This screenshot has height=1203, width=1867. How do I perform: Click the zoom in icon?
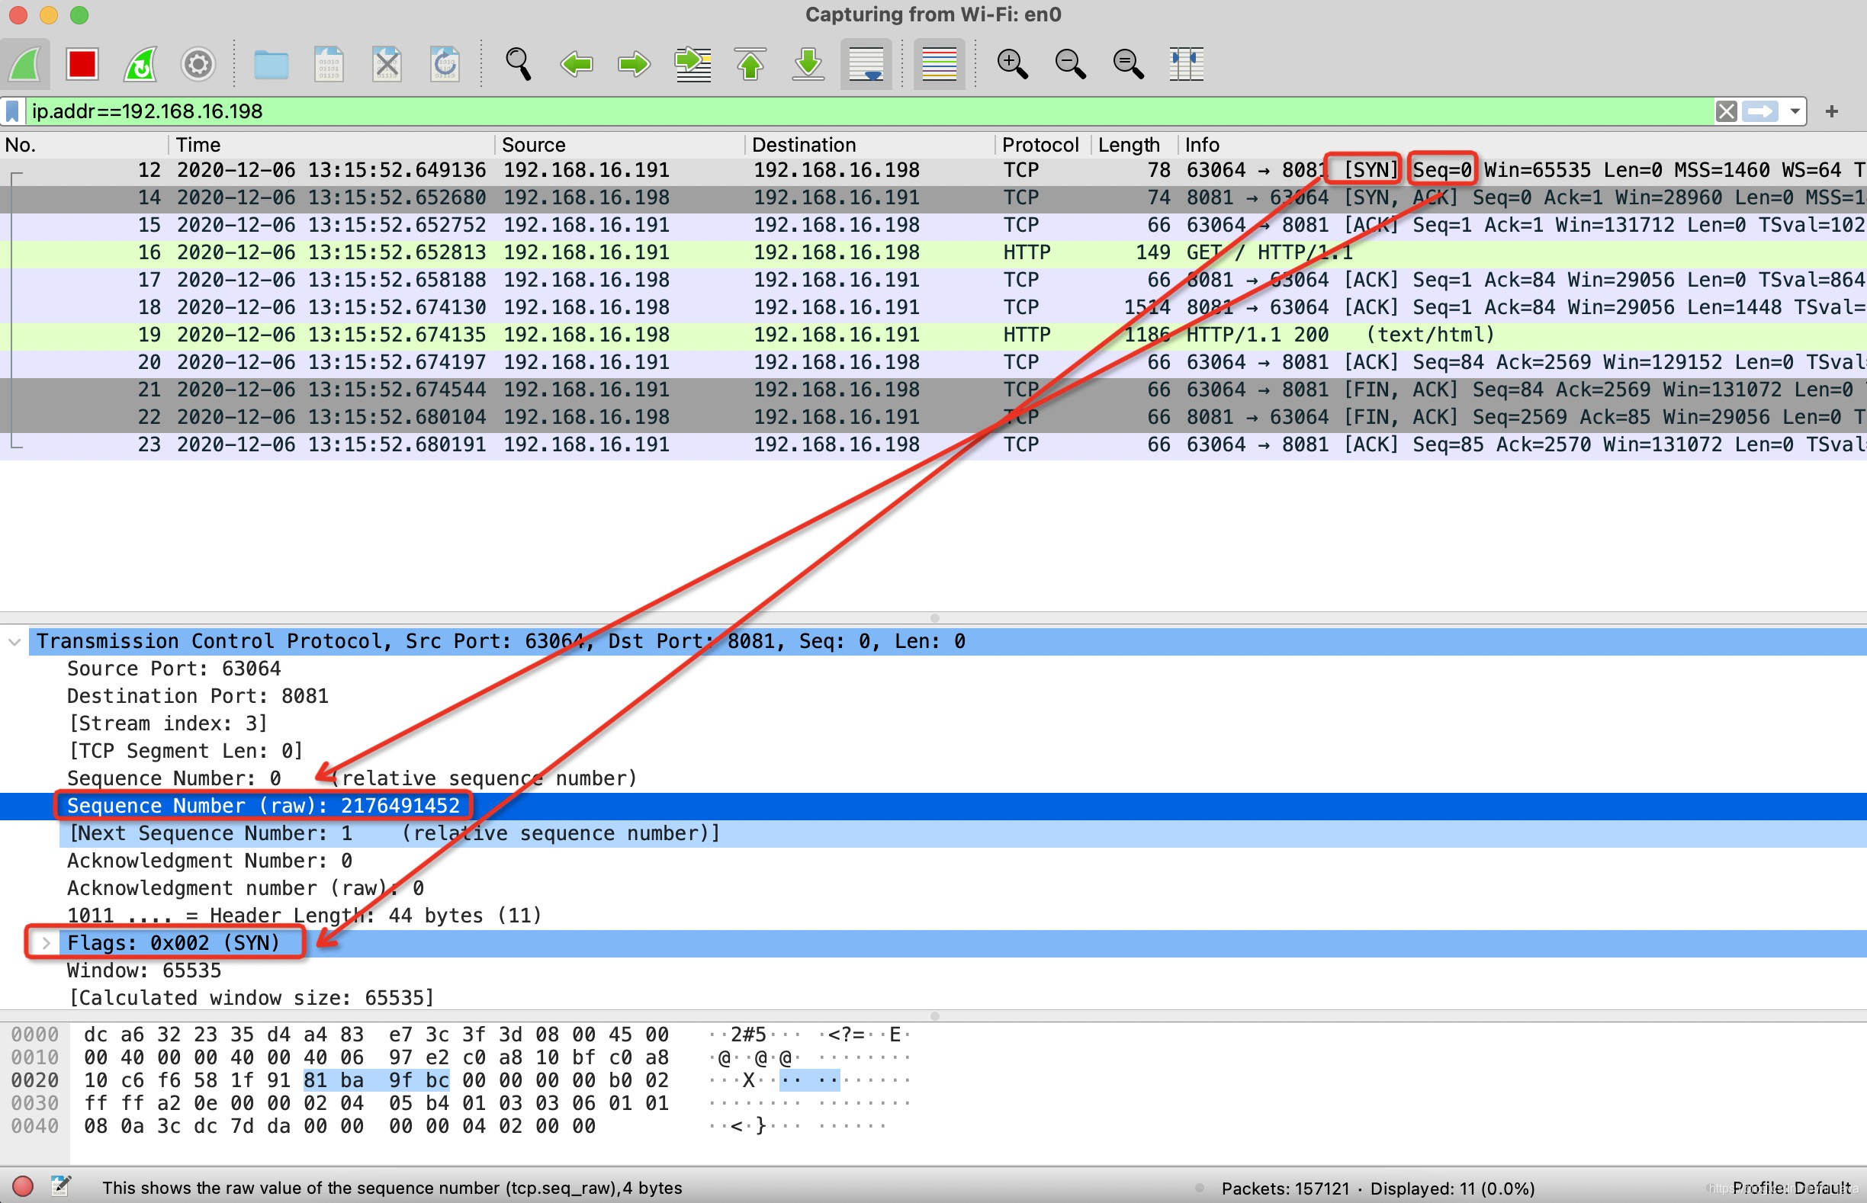pyautogui.click(x=1012, y=64)
